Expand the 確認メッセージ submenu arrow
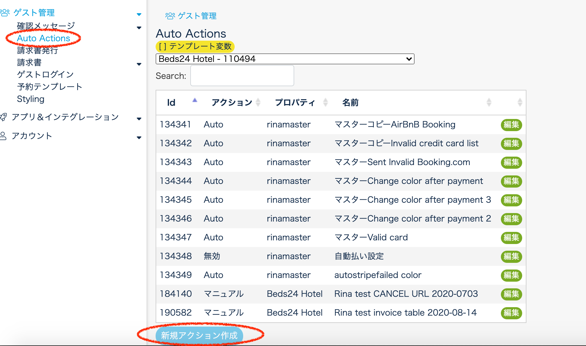Image resolution: width=586 pixels, height=346 pixels. (x=139, y=28)
